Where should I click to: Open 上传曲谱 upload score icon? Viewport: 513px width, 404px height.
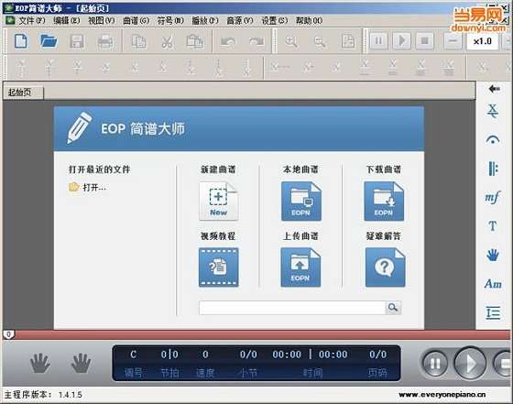point(300,268)
